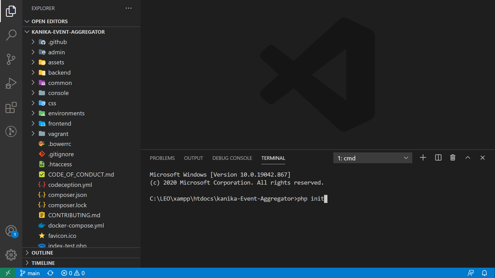Expand the console folder
This screenshot has height=278, width=495.
coord(81,93)
